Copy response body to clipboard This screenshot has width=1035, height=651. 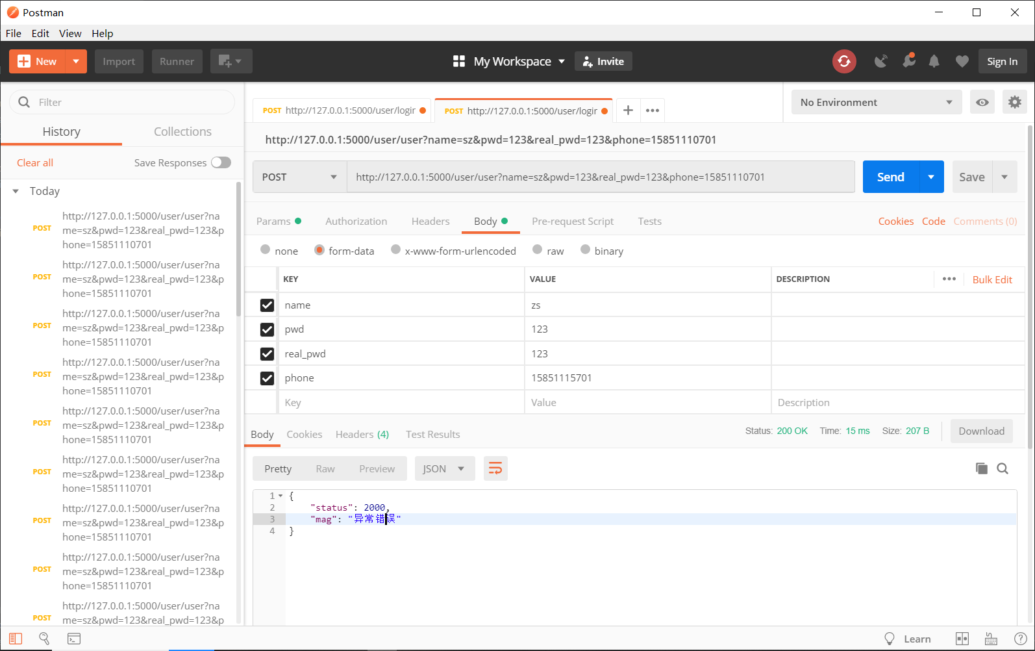point(981,468)
